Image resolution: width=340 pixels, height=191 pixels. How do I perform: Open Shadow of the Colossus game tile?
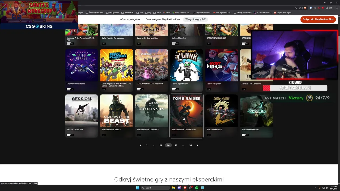pos(151,116)
